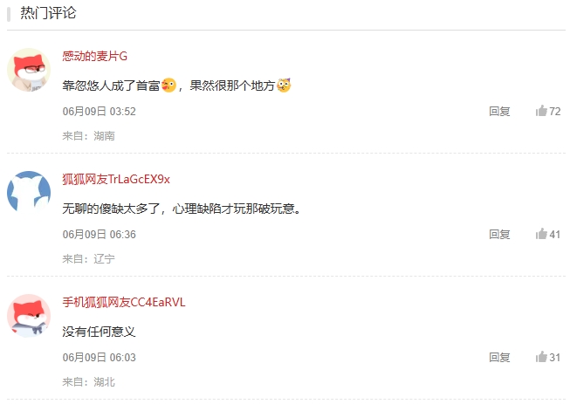The width and height of the screenshot is (570, 404).
Task: Reply to 感动的麦片G's comment
Action: point(499,111)
